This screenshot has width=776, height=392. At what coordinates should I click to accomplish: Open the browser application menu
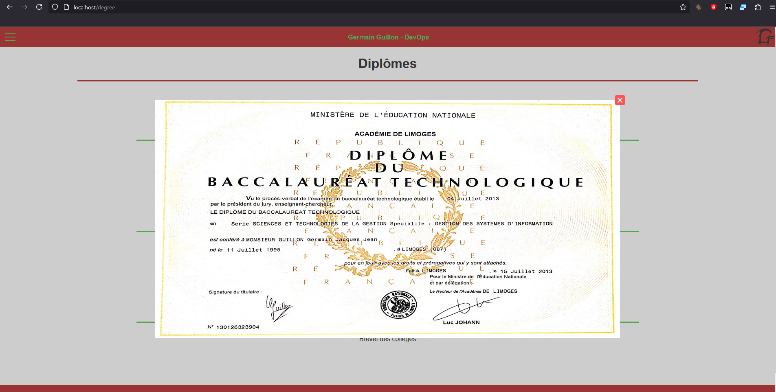tap(772, 7)
